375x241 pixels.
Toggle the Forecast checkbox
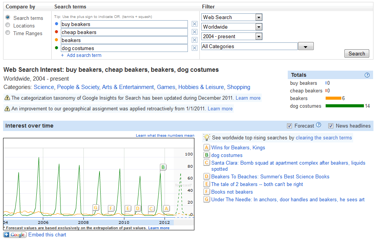pyautogui.click(x=290, y=126)
